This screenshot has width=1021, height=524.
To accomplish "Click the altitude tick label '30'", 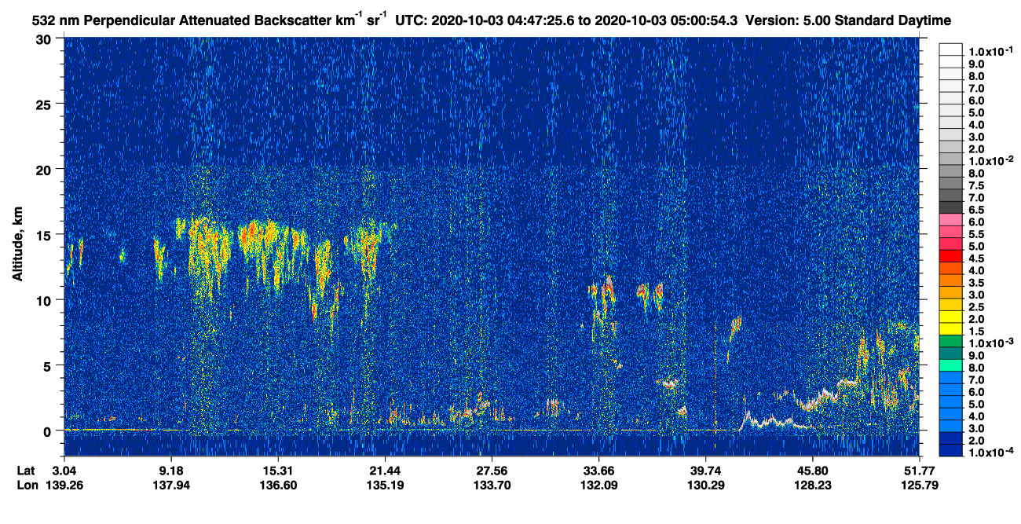I will [45, 38].
